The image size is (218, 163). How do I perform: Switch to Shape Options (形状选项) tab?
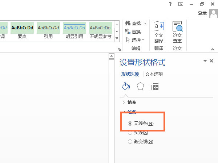(x=130, y=74)
